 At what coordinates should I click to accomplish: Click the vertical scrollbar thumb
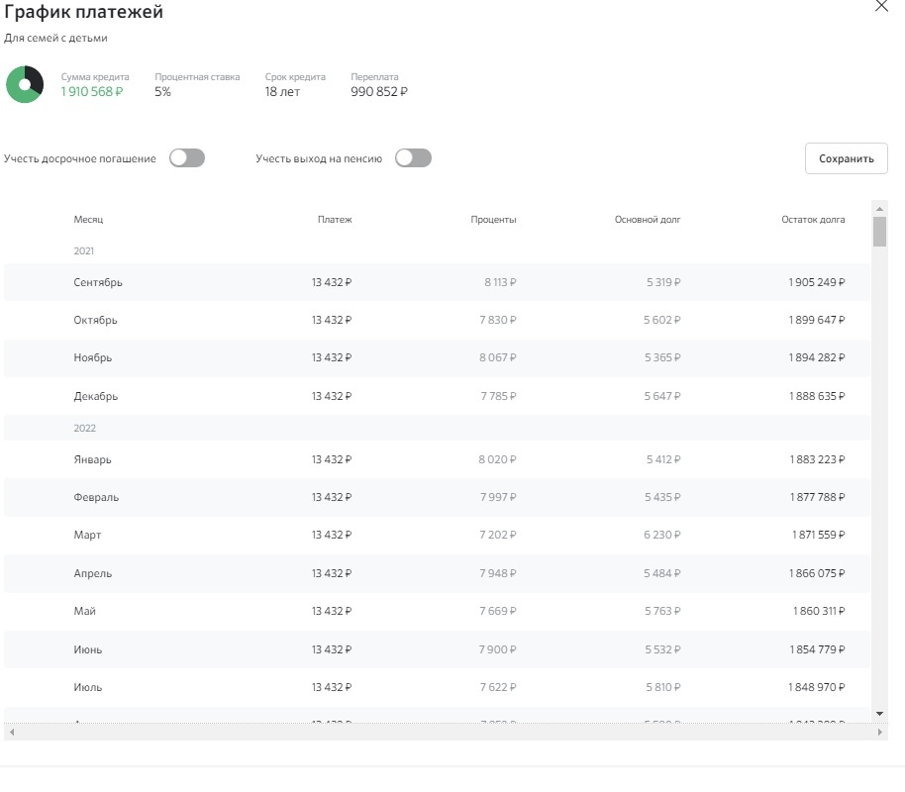[x=879, y=232]
